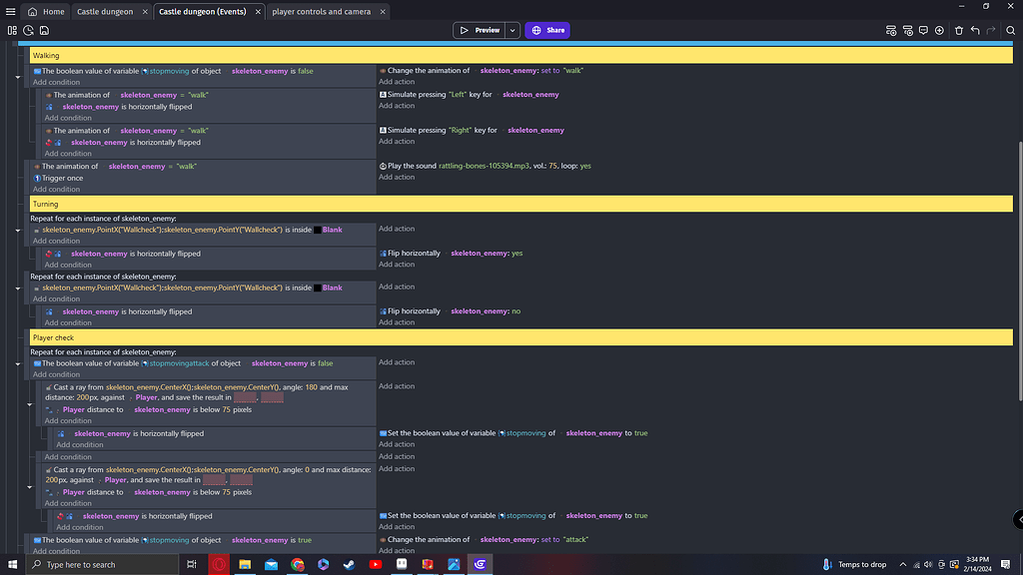Save the project with the floppy icon
The height and width of the screenshot is (575, 1023).
(44, 31)
